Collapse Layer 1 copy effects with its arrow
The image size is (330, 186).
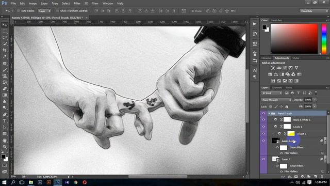pos(325,141)
